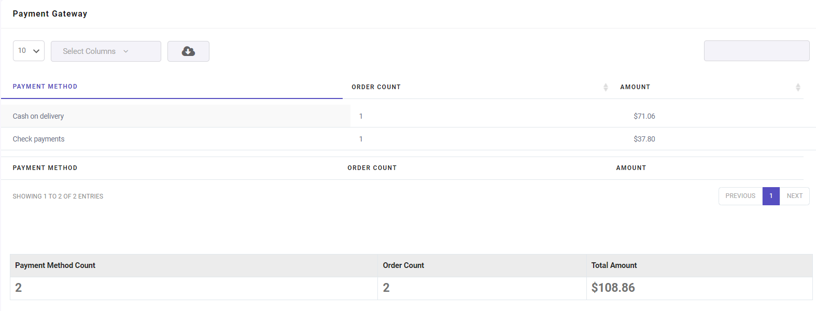Go to the Next page

[x=794, y=196]
